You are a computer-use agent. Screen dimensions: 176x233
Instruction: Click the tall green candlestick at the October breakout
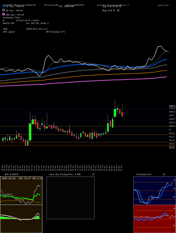coord(30,132)
